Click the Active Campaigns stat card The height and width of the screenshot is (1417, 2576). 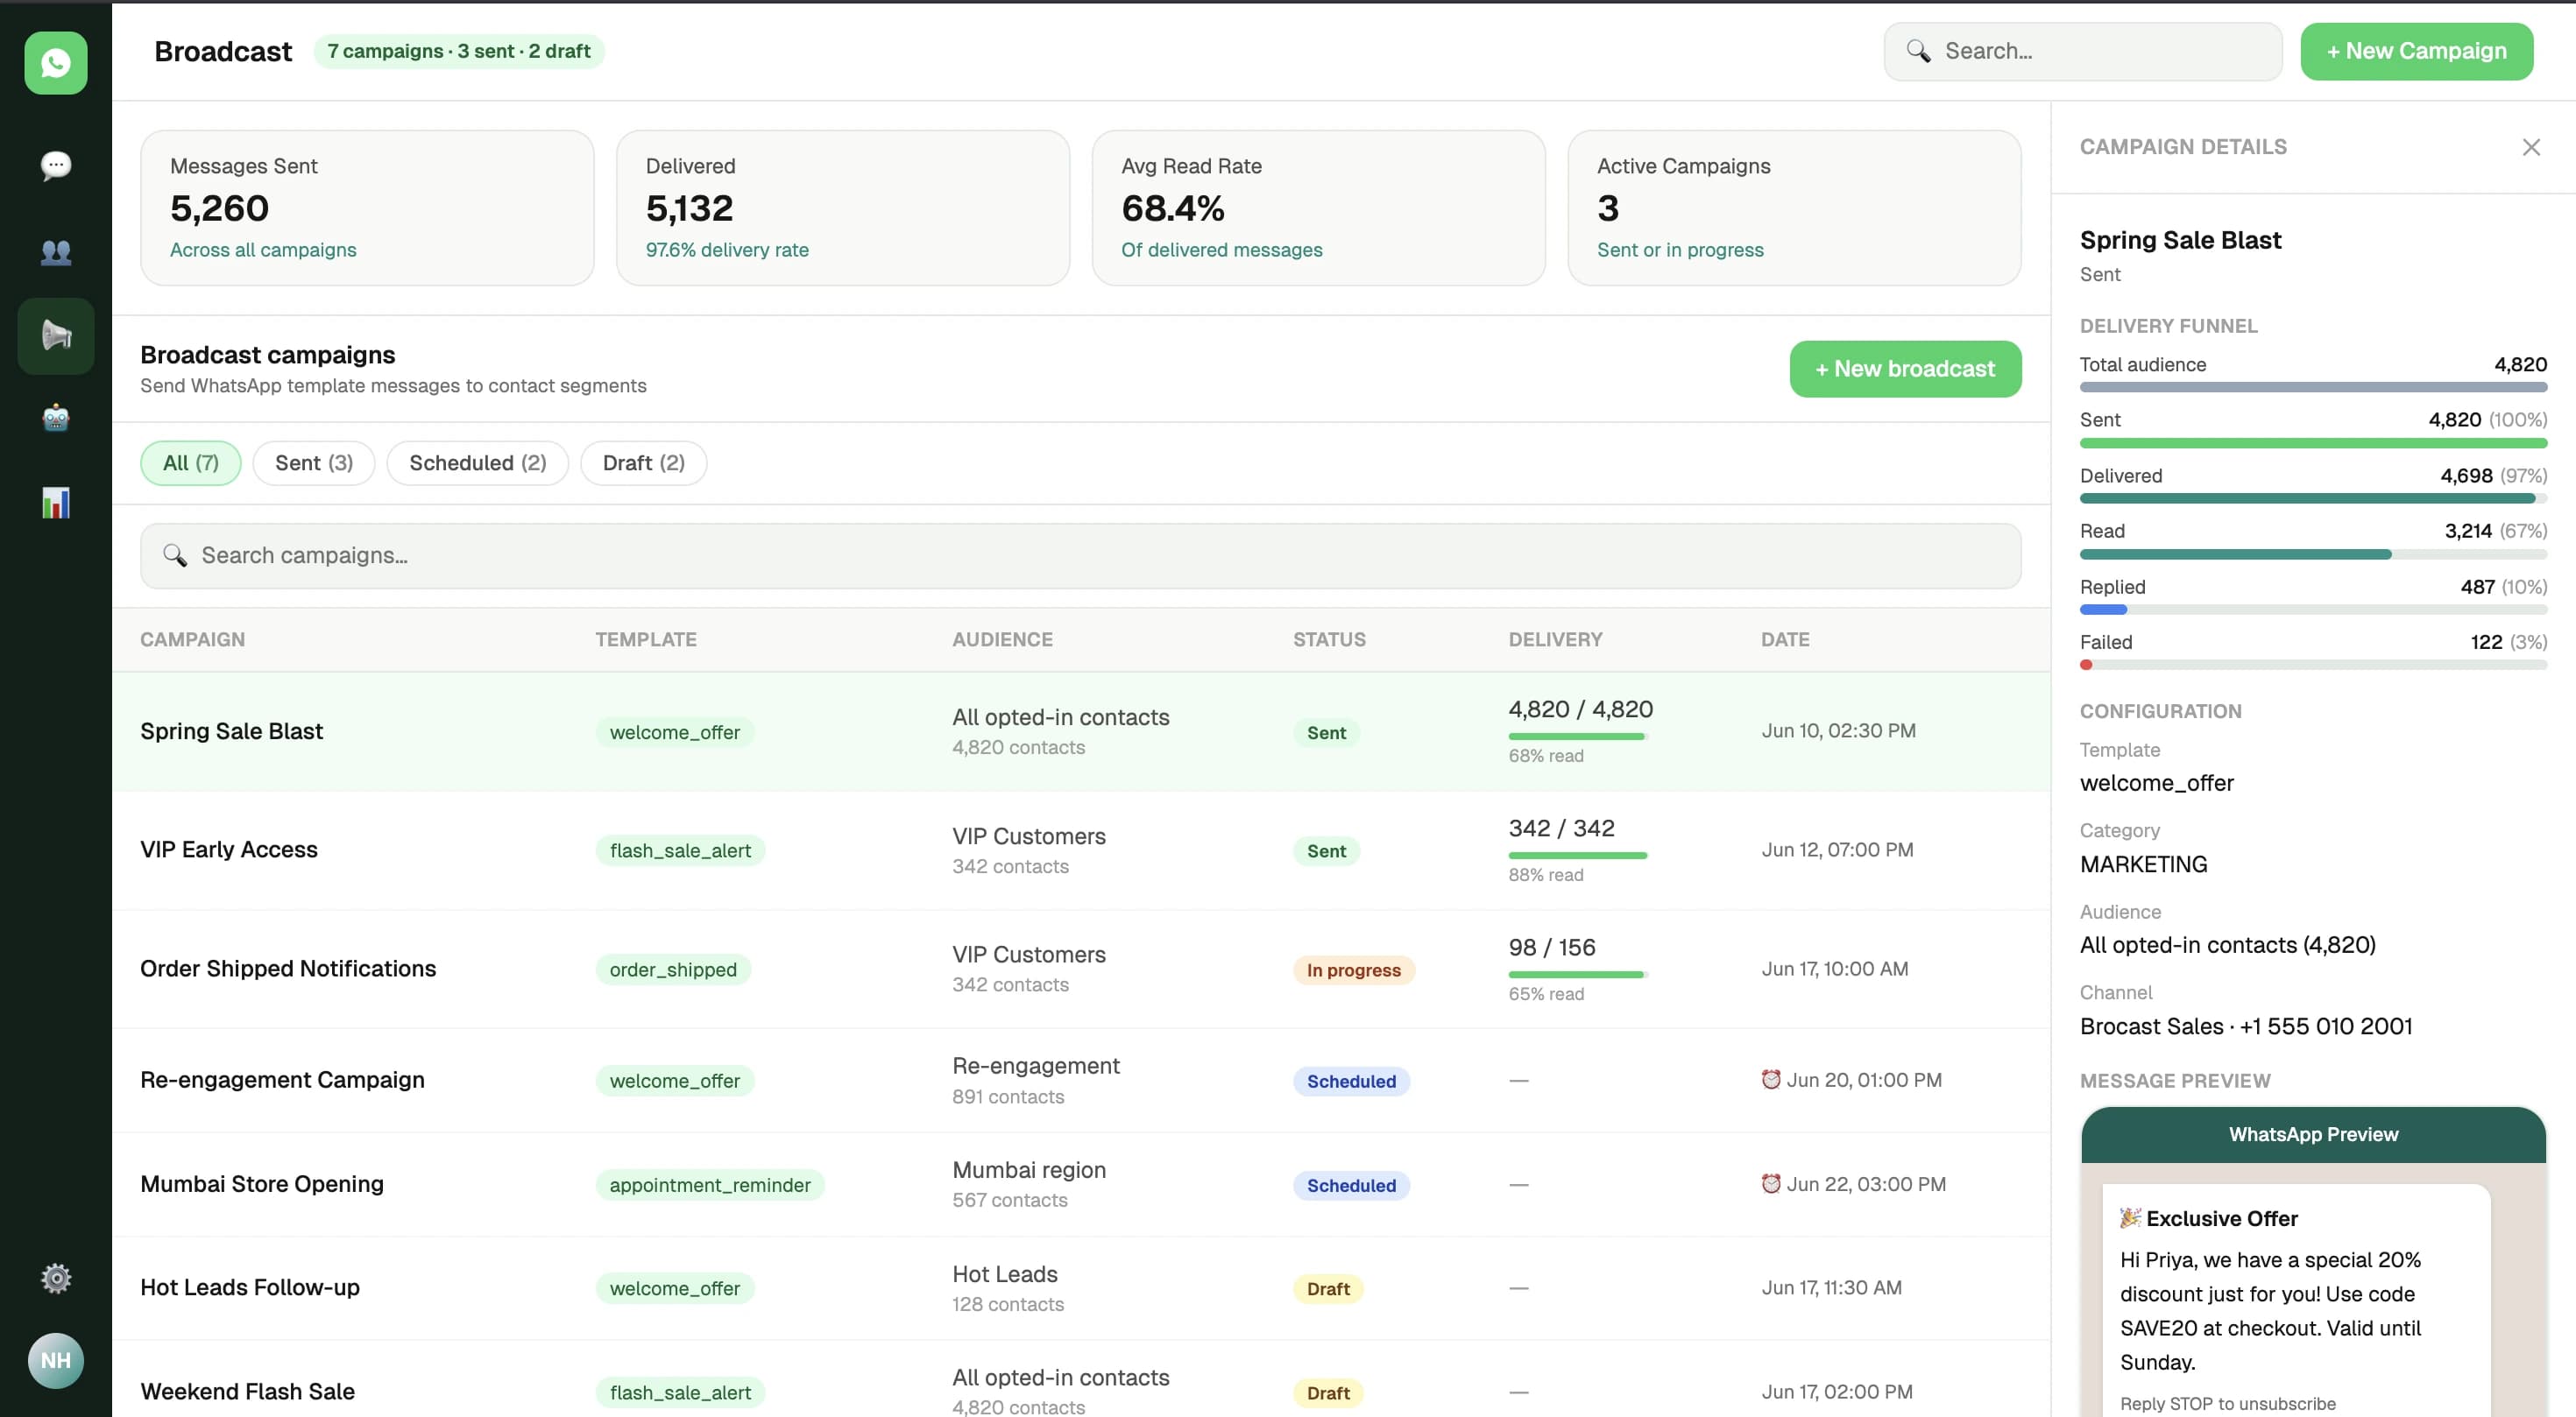coord(1794,208)
